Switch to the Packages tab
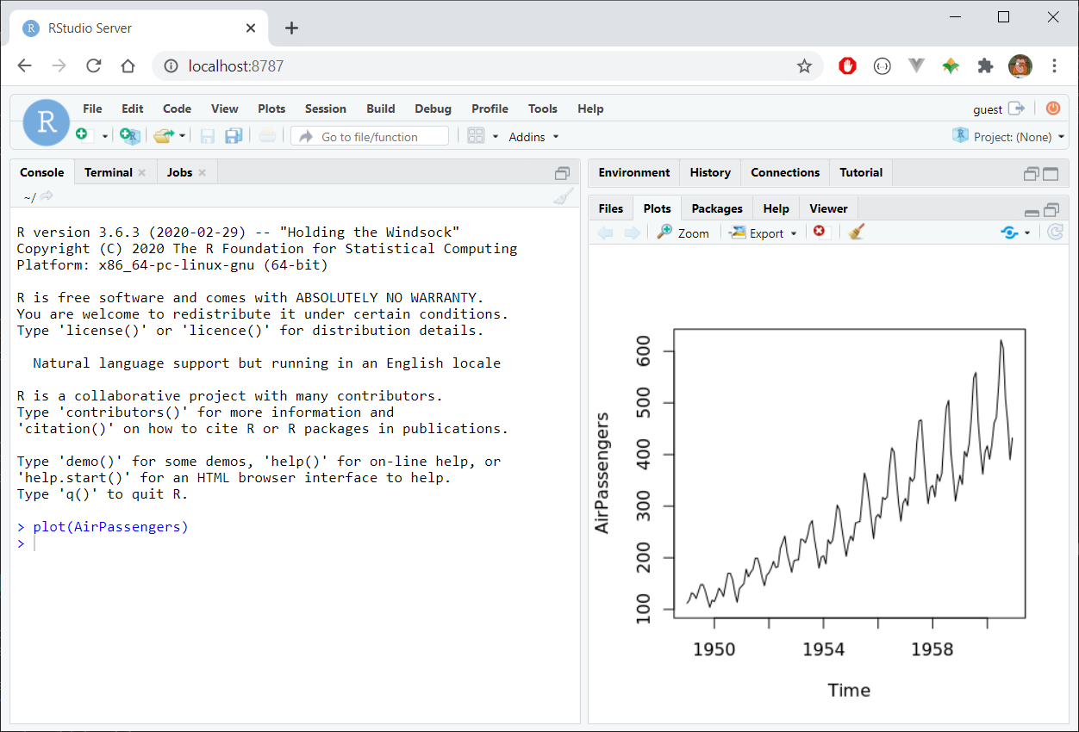Screen dimensions: 1079x732 (x=717, y=208)
